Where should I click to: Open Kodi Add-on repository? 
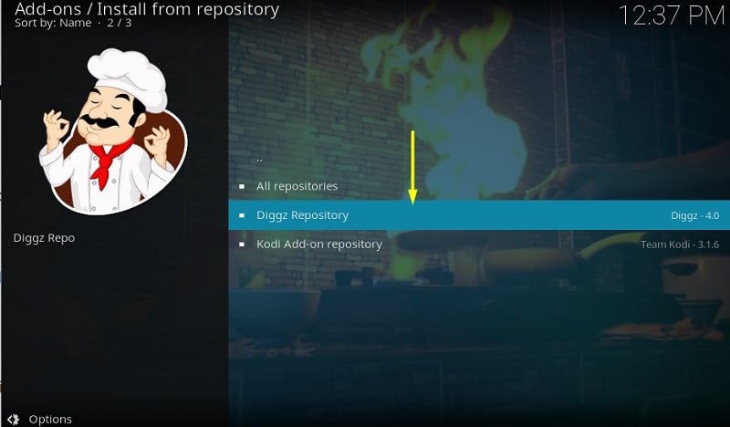coord(479,244)
